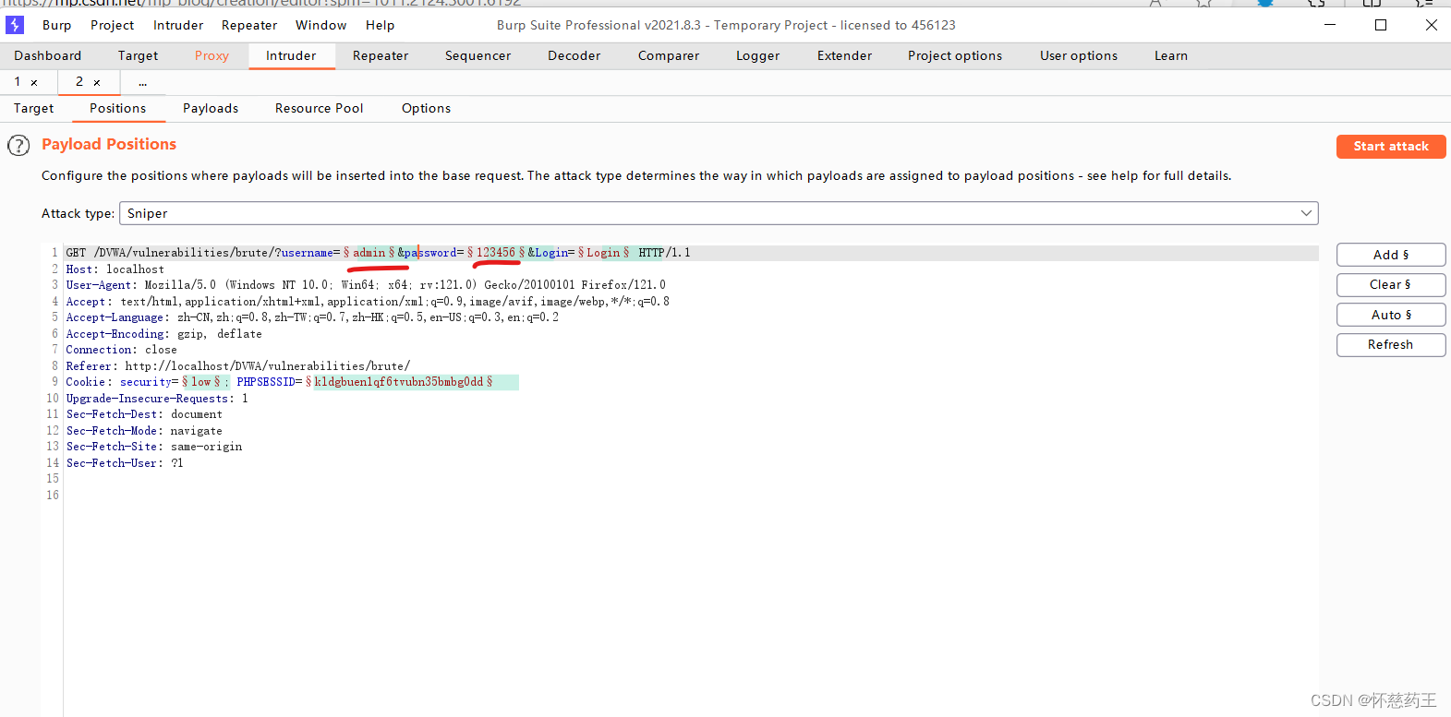The height and width of the screenshot is (717, 1451).
Task: Switch to the Extender tab
Action: tap(844, 55)
